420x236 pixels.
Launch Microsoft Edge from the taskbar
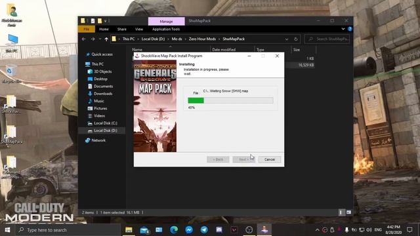tap(174, 230)
